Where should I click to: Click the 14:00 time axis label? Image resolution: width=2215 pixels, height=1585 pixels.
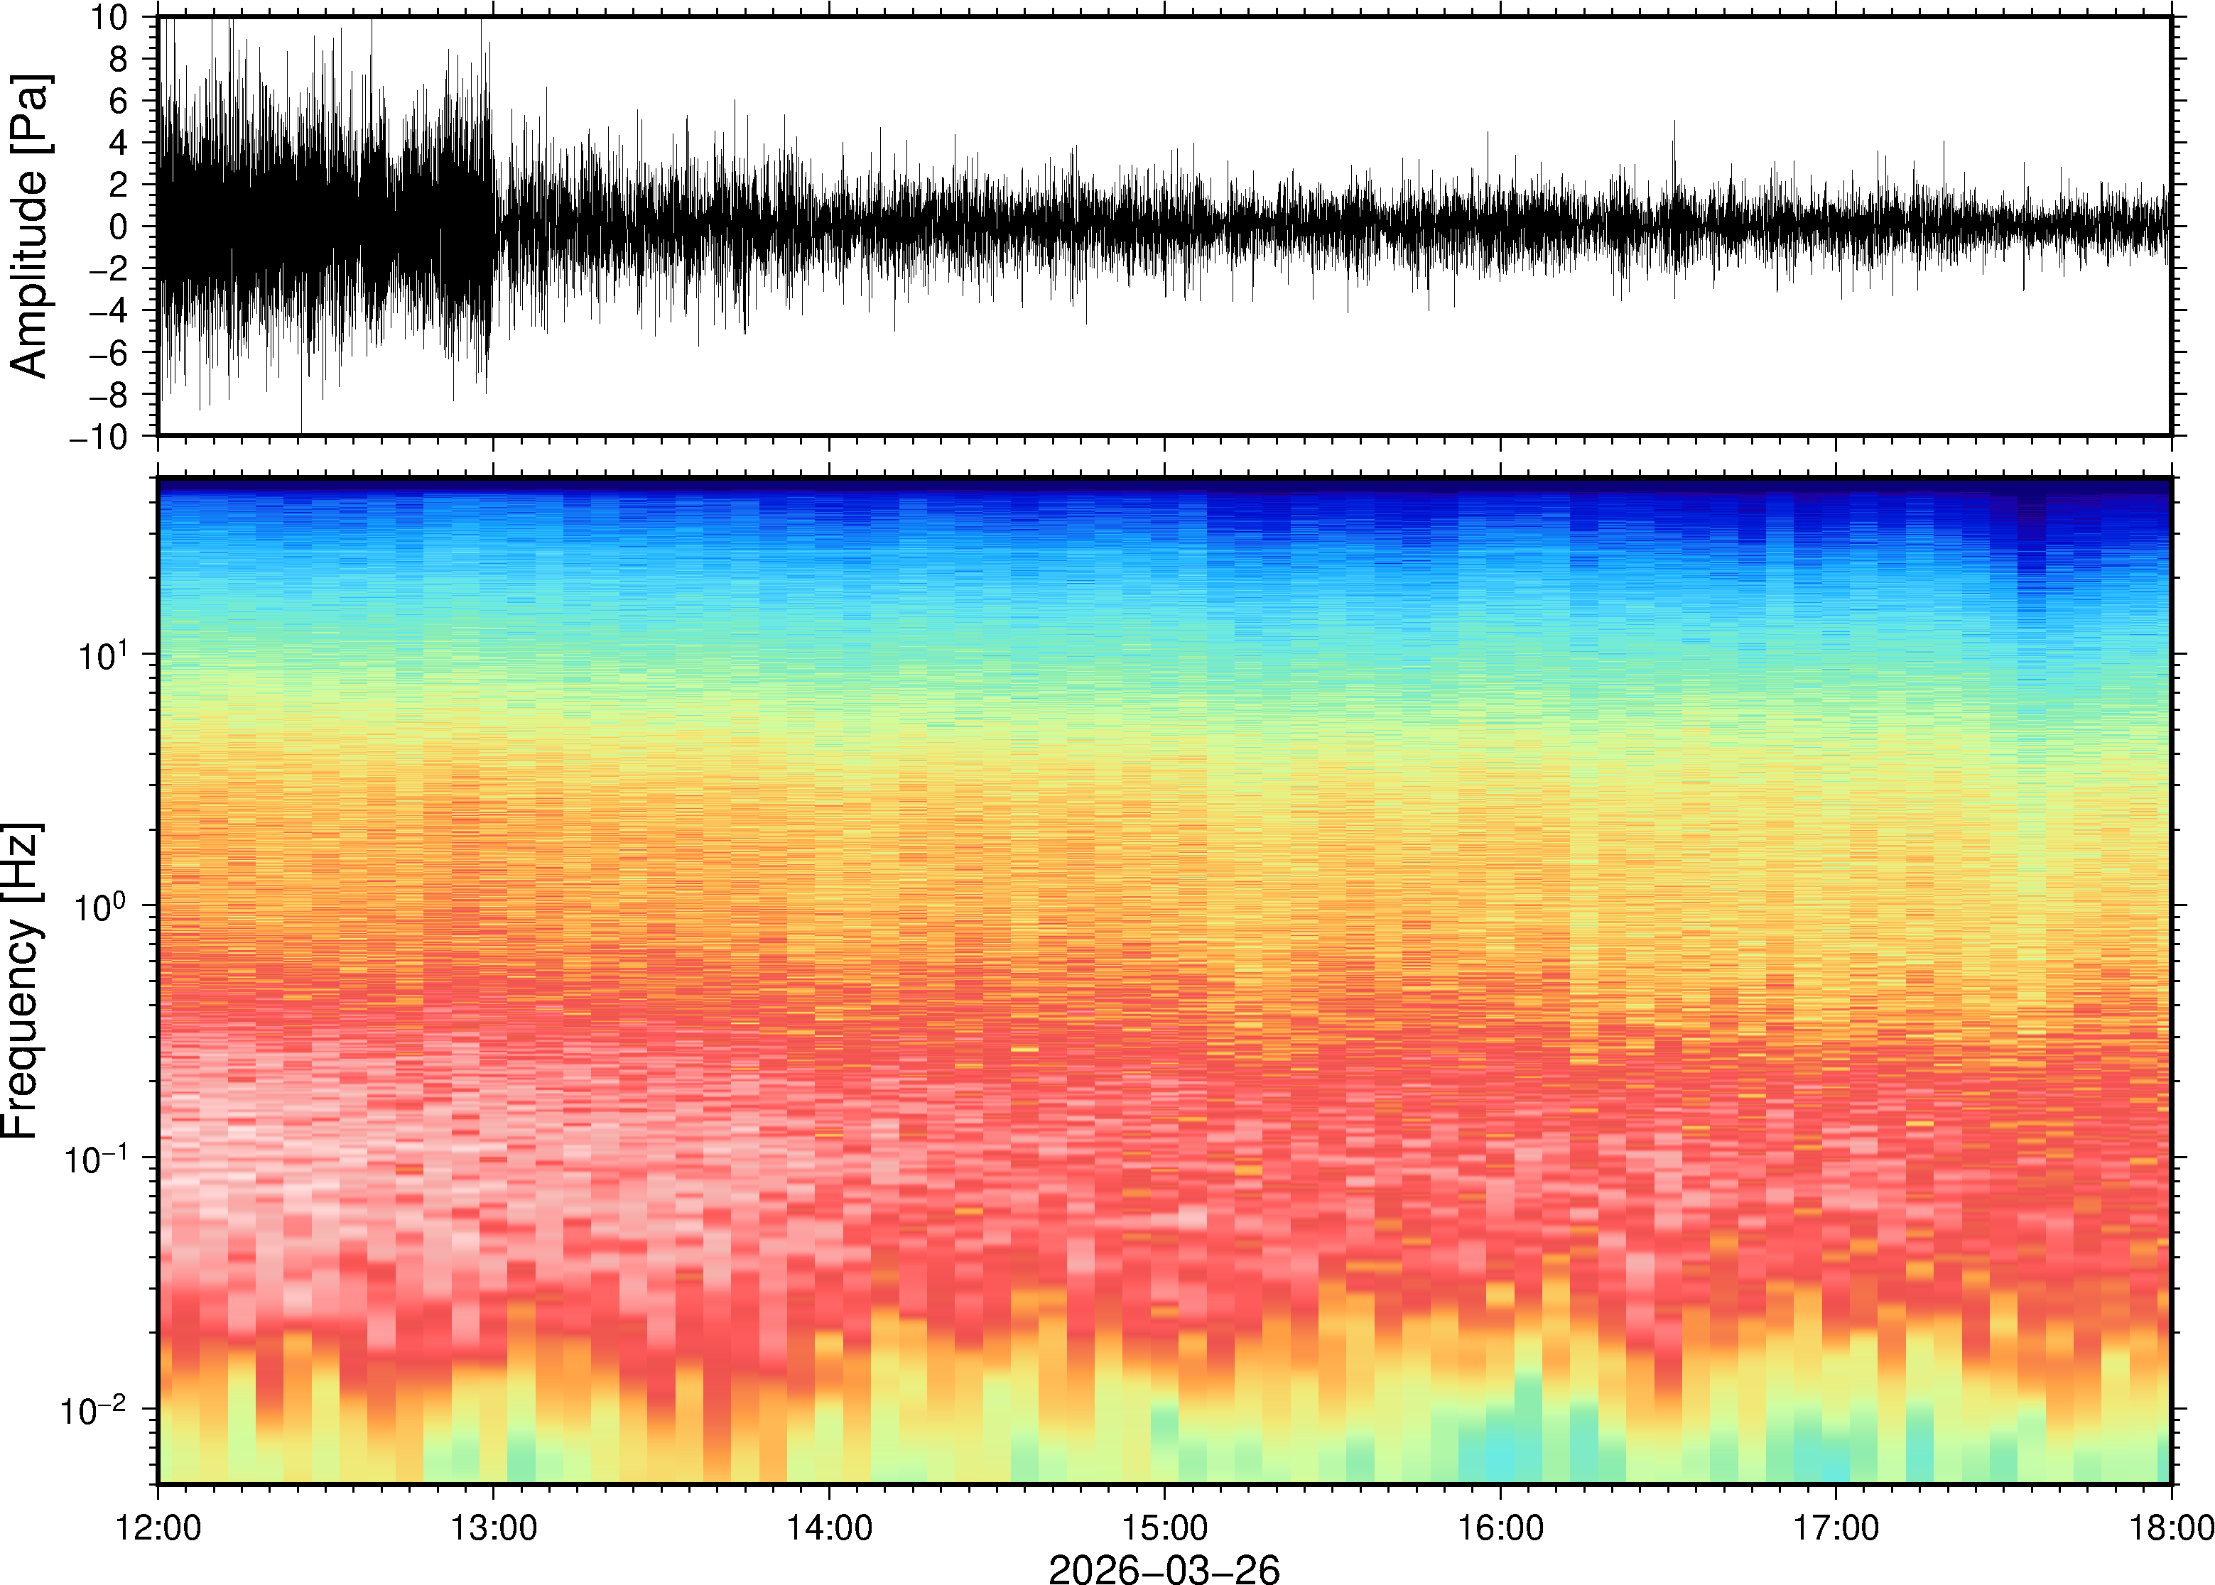pos(829,1527)
